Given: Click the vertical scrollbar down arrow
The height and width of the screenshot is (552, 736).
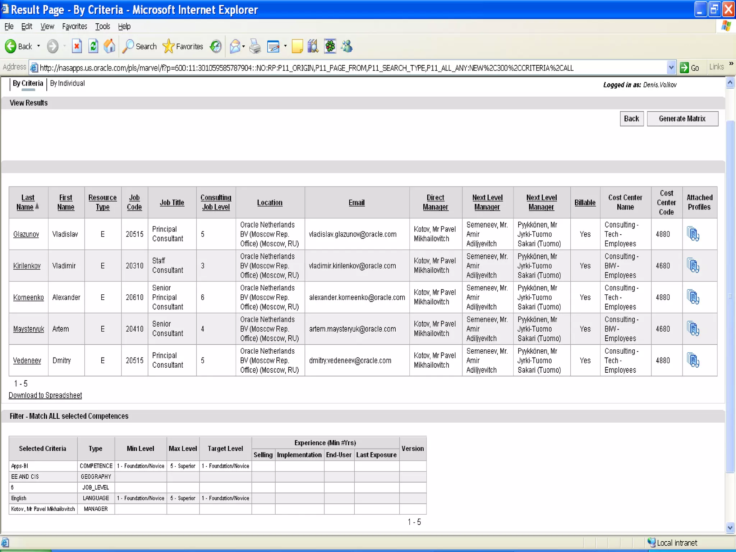Looking at the screenshot, I should pos(730,528).
